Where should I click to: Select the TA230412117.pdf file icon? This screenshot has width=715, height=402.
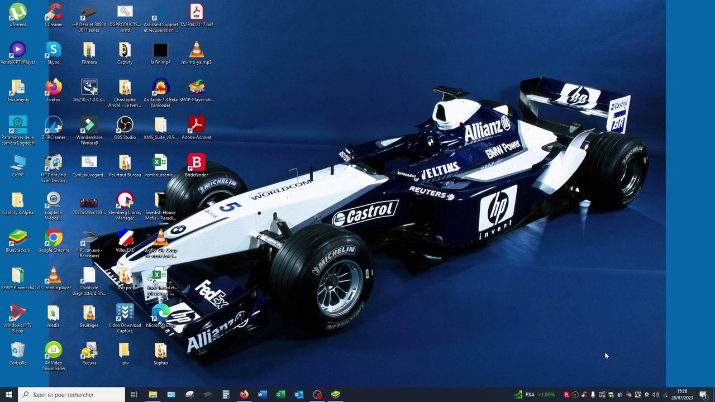197,16
